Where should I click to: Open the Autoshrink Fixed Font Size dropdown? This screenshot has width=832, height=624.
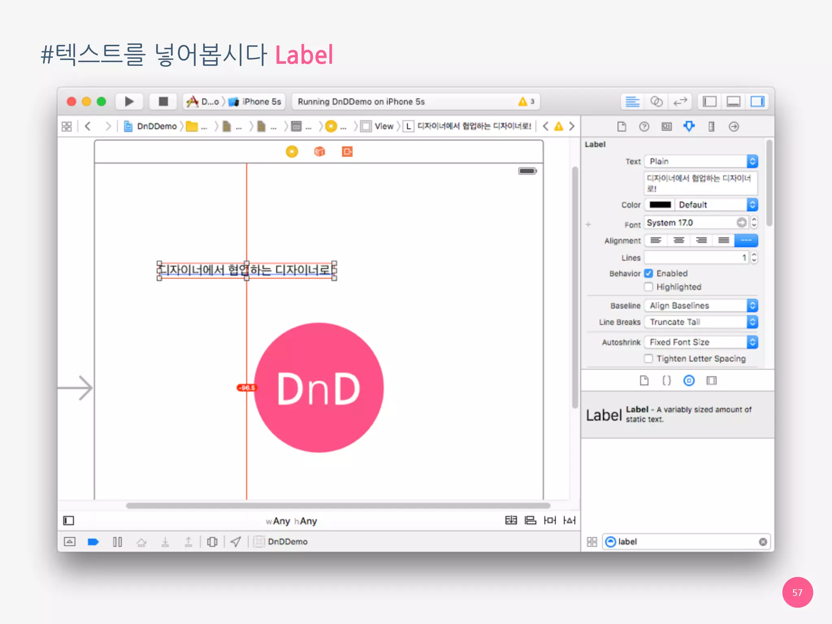(x=701, y=342)
